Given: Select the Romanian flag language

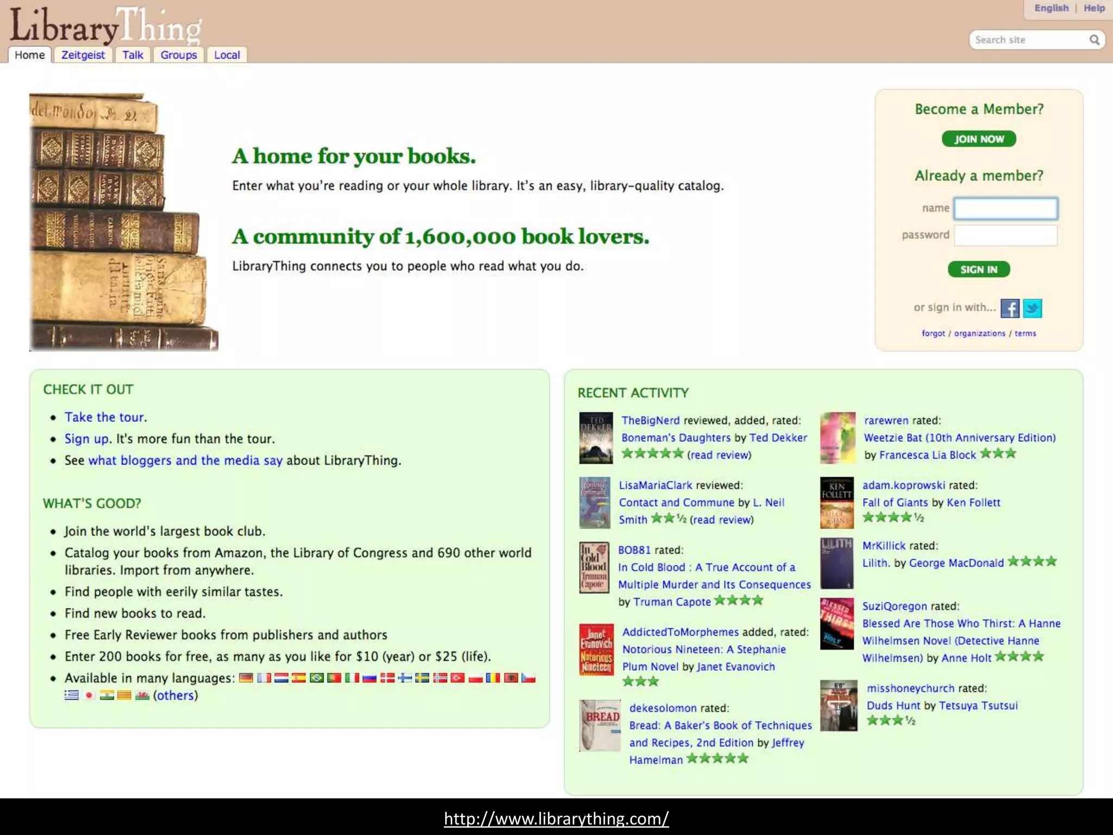Looking at the screenshot, I should tap(493, 678).
